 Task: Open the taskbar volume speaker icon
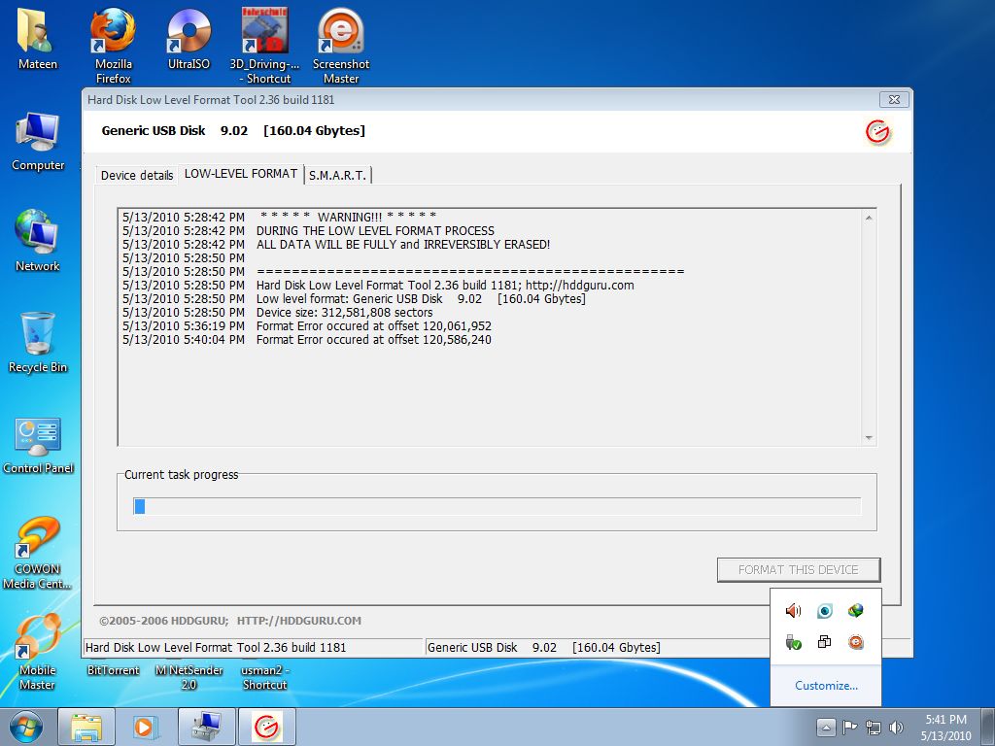[896, 728]
